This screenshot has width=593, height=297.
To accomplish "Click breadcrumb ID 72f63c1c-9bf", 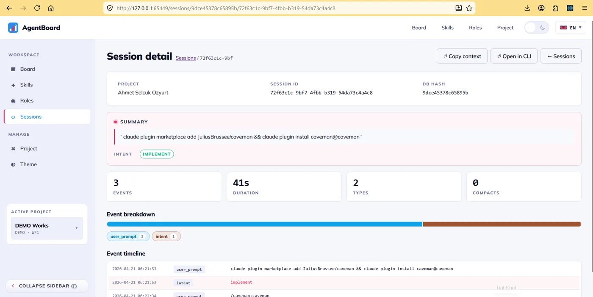I will [x=216, y=58].
